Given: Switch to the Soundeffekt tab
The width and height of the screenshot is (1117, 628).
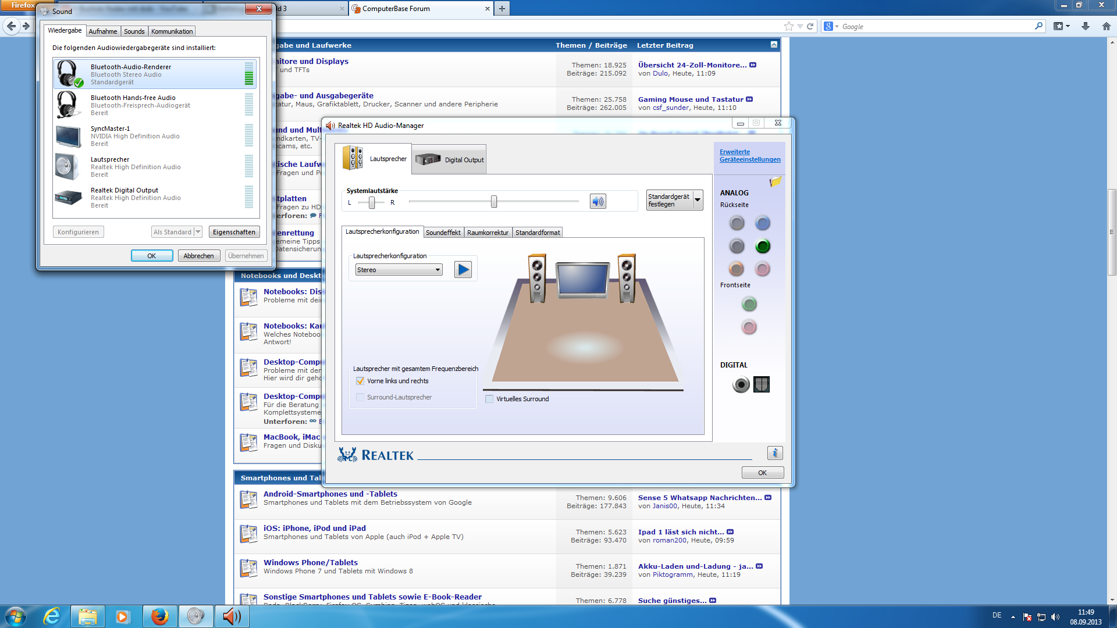Looking at the screenshot, I should coord(443,233).
